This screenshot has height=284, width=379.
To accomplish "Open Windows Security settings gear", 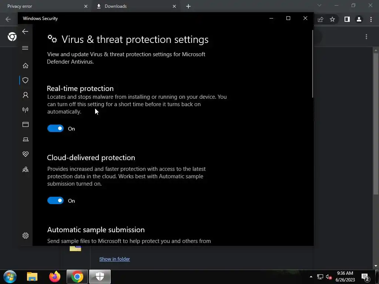I will pos(26,236).
